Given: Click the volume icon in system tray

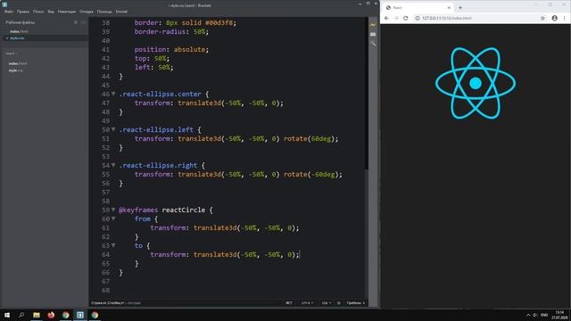Looking at the screenshot, I should pos(535,315).
